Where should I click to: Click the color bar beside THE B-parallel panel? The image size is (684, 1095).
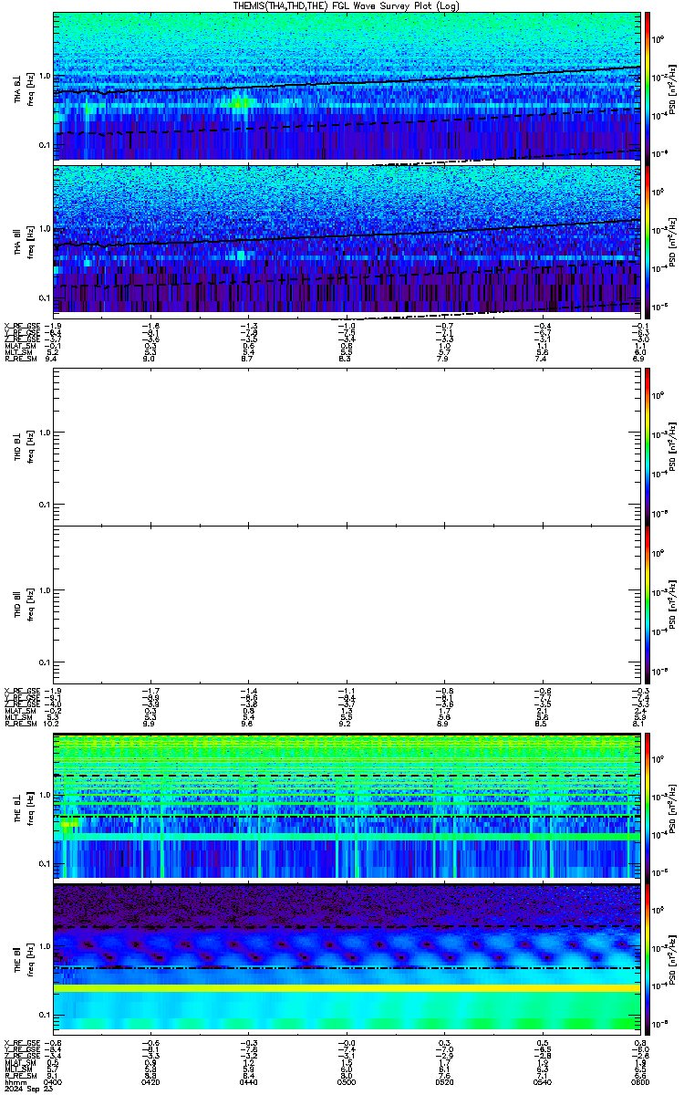648,958
